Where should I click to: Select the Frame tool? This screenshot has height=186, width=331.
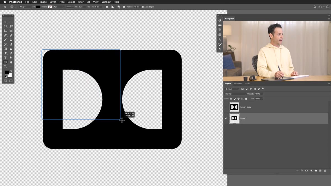point(11,31)
